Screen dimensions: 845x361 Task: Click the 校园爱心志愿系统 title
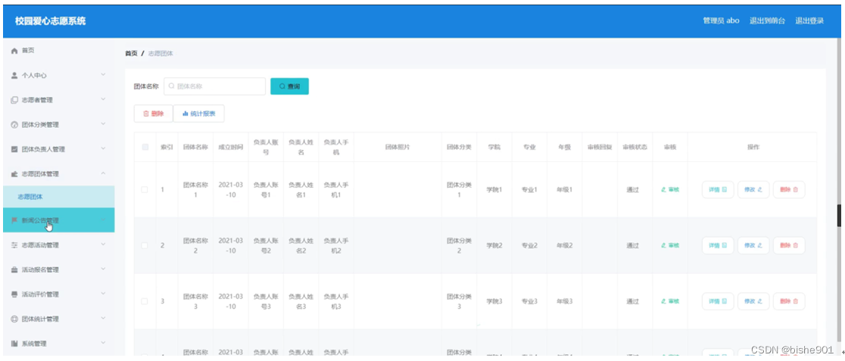coord(50,21)
